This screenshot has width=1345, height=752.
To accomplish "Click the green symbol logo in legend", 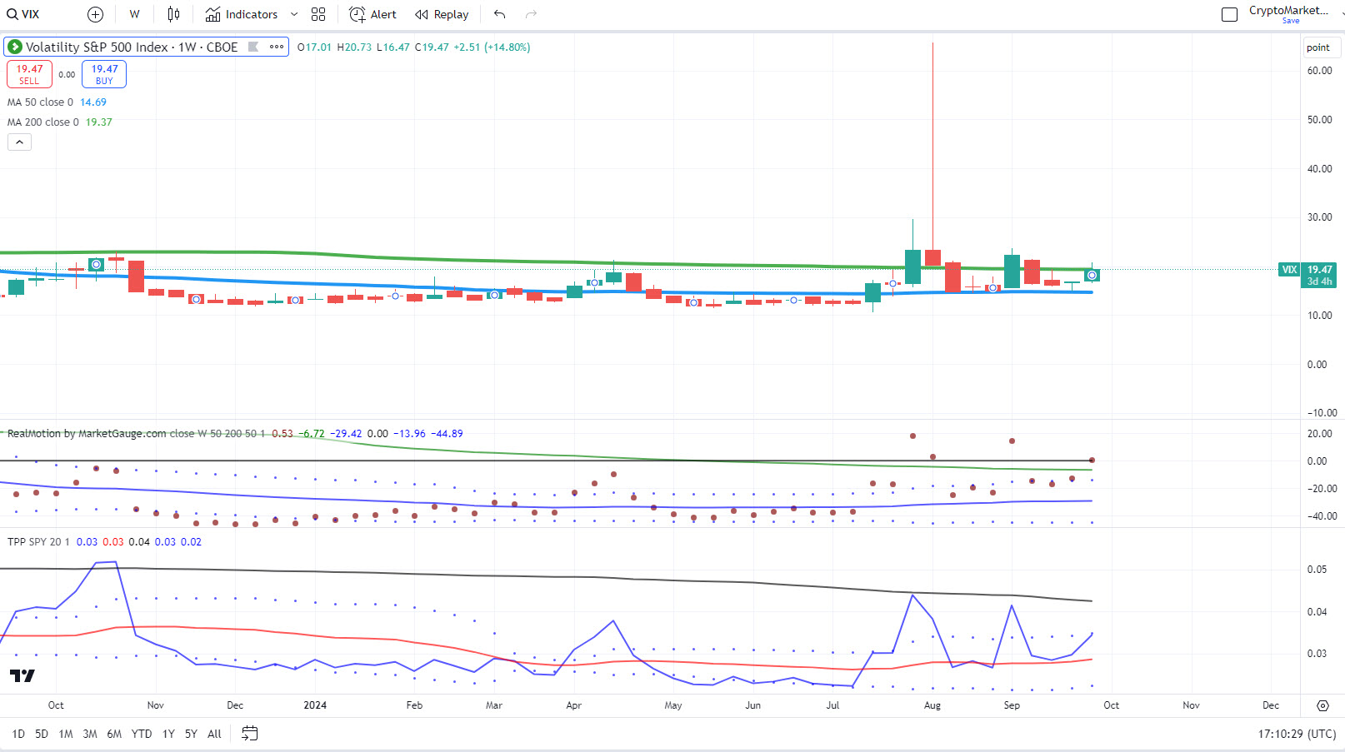I will pos(15,47).
